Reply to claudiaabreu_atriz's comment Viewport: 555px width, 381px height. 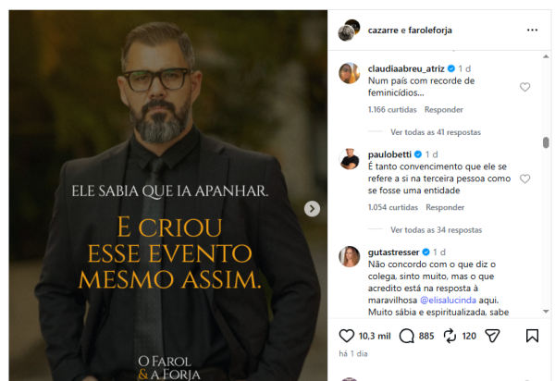point(443,110)
